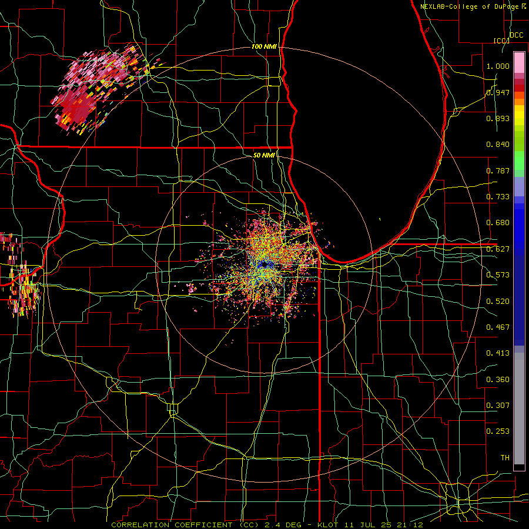
Task: Click the 0.893 scale value
Action: [x=498, y=118]
